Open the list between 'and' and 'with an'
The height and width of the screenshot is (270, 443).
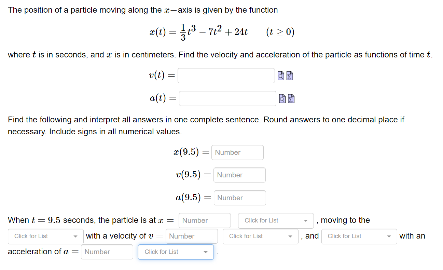point(359,236)
